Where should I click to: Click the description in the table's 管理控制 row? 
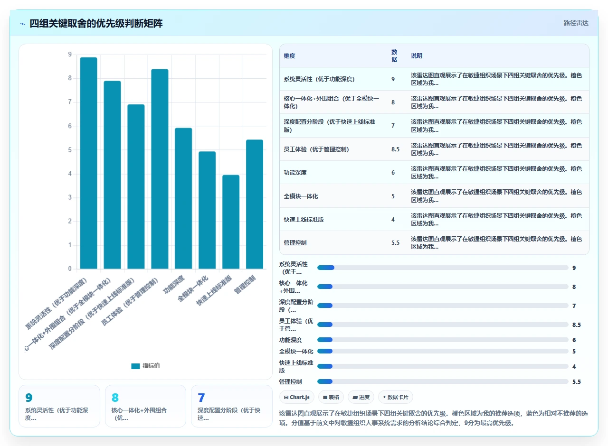coord(496,242)
